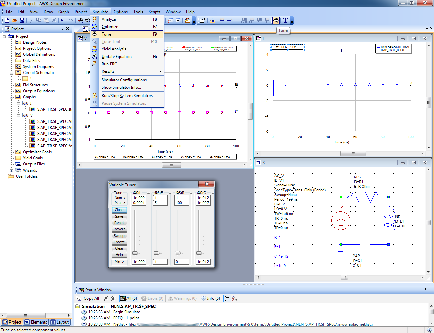Click Sweep button in Variable Tuner
Screen dimensions: 434x333
pyautogui.click(x=119, y=236)
